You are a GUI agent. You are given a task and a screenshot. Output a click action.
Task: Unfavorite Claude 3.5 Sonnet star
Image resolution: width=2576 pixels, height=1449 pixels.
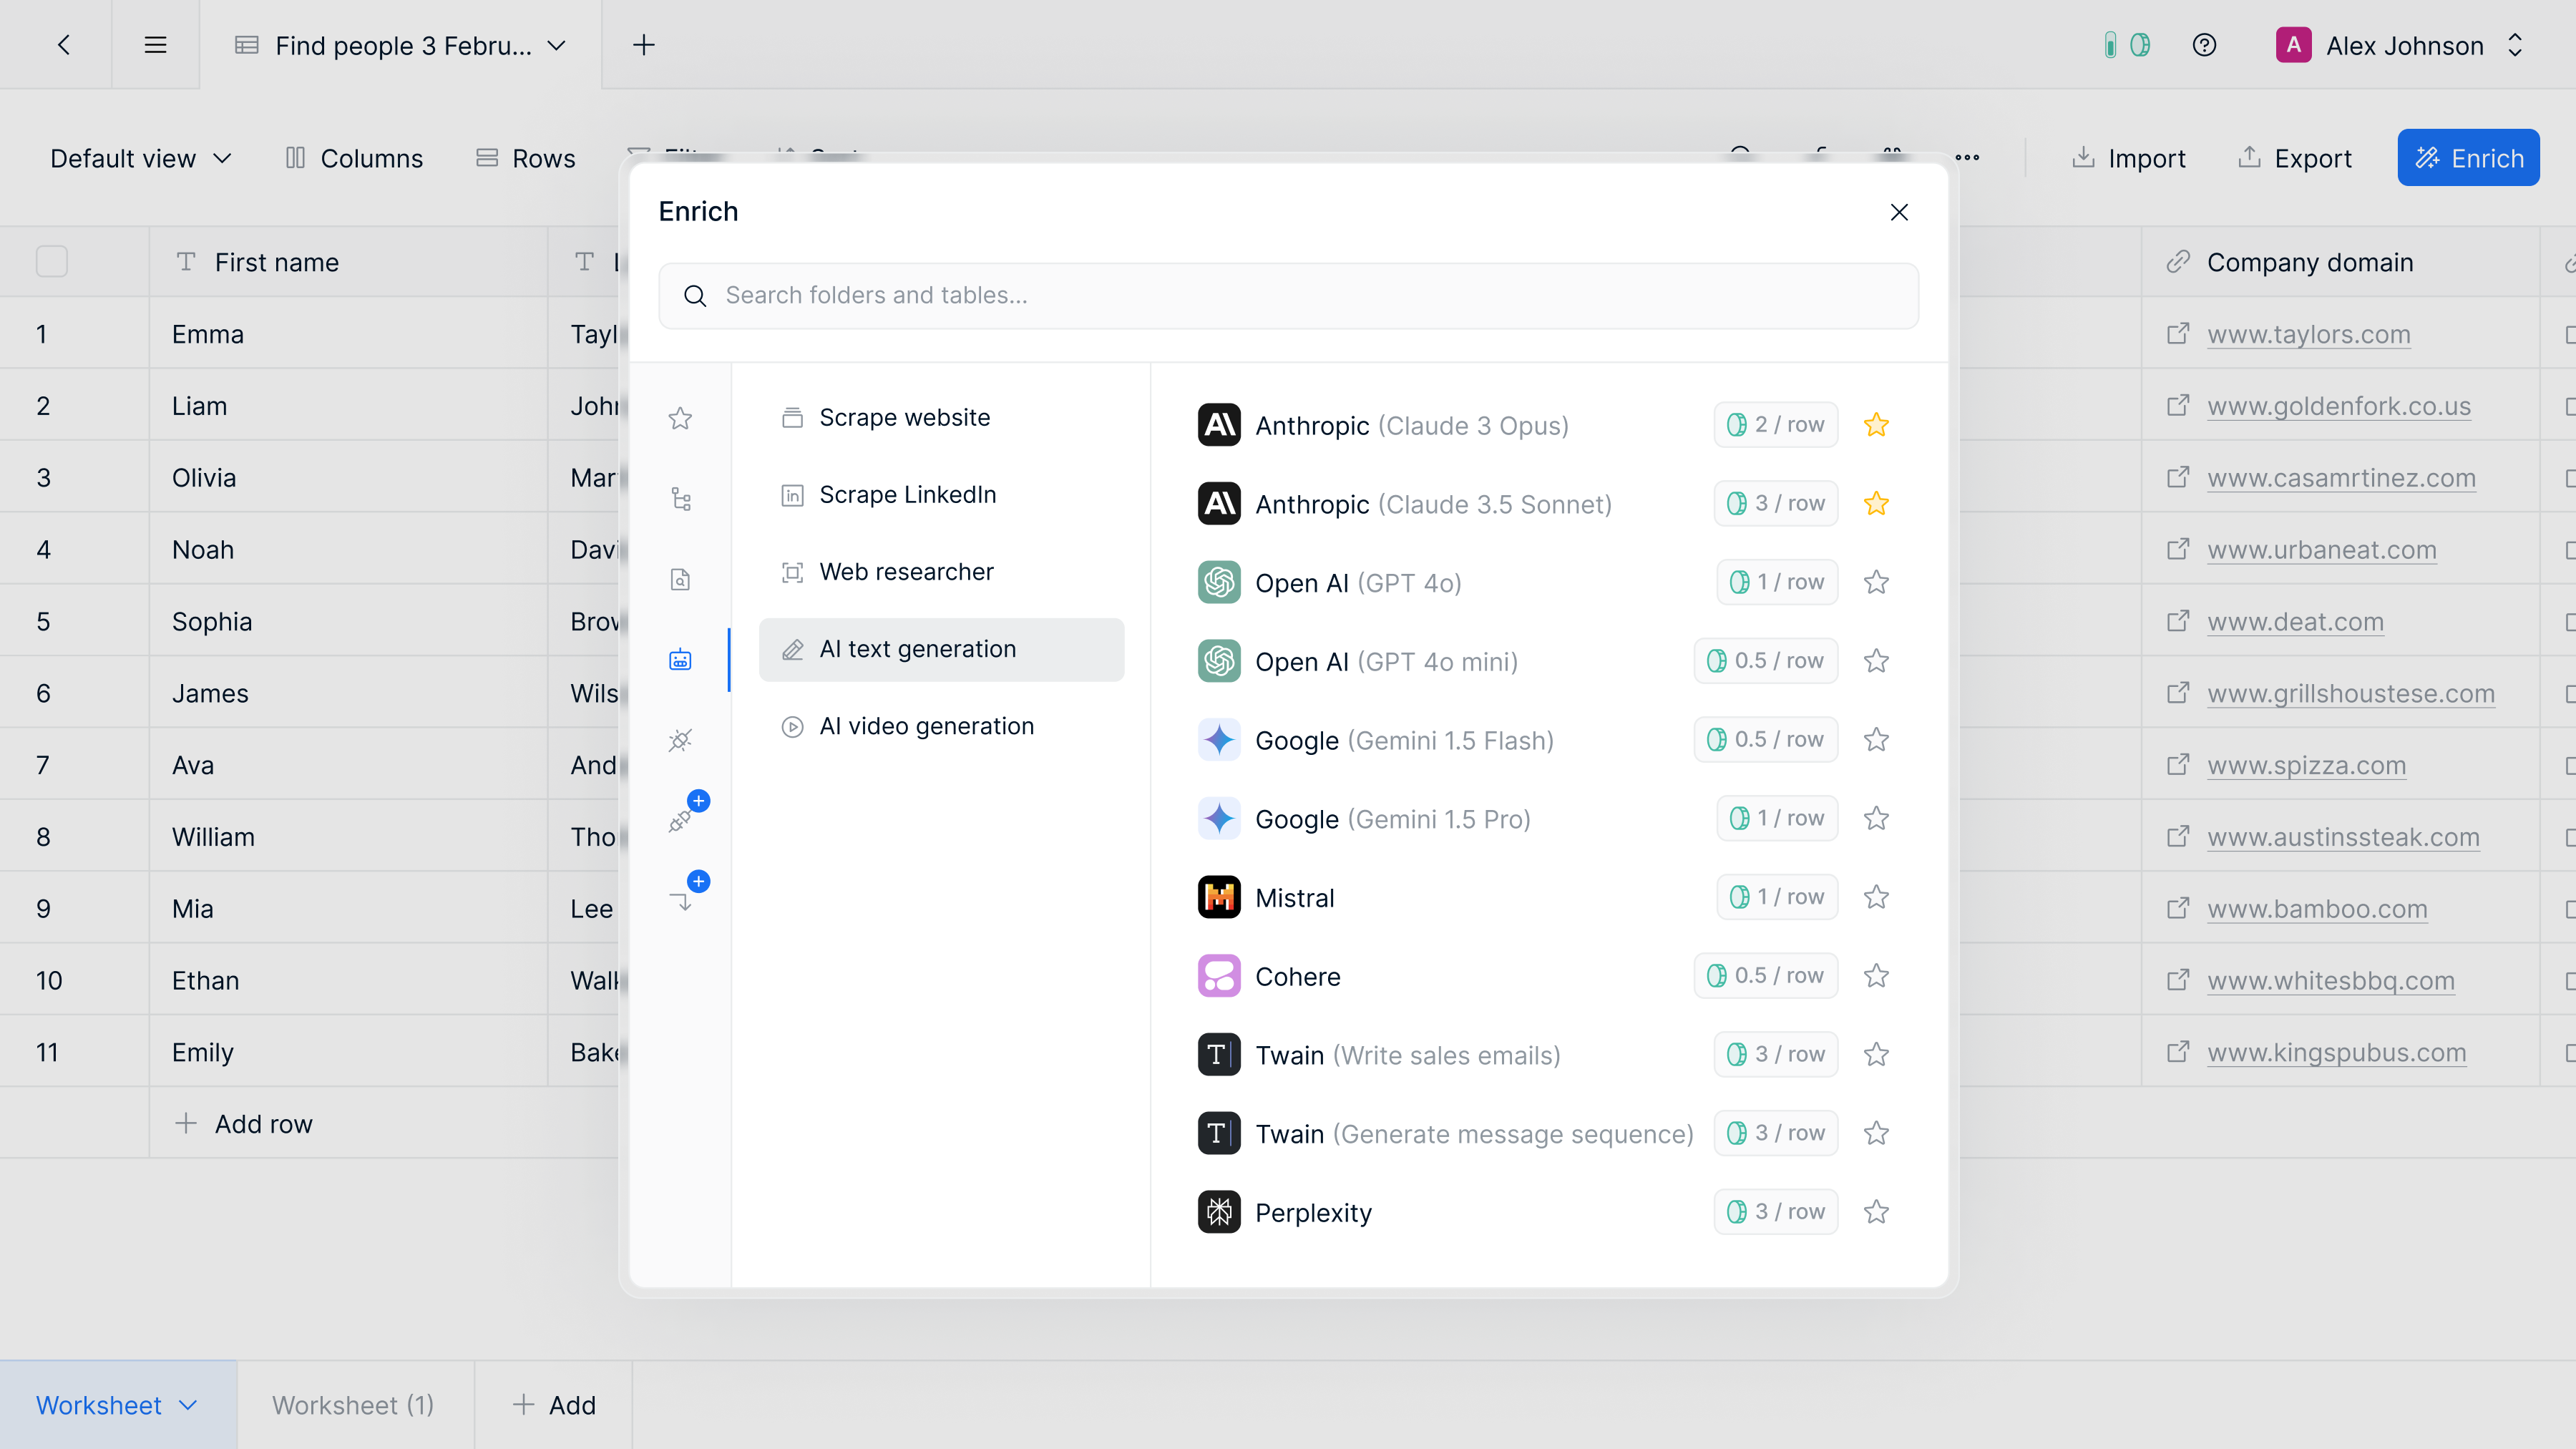(1876, 503)
